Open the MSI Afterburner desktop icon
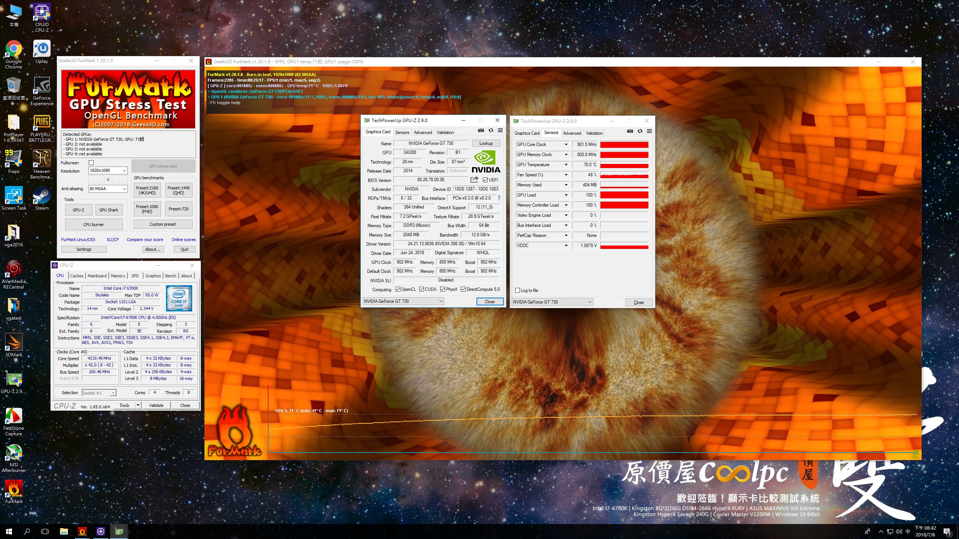The height and width of the screenshot is (539, 959). pos(13,458)
